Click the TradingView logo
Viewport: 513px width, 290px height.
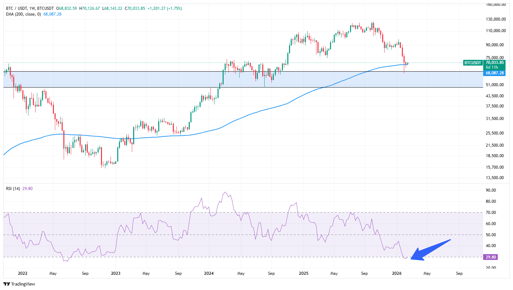(19, 284)
